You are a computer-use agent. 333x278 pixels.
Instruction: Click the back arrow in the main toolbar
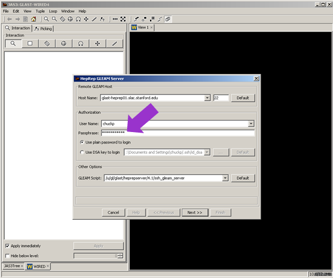(x=9, y=19)
